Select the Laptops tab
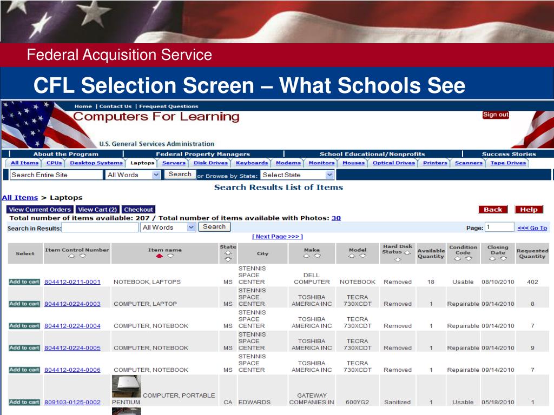 [142, 163]
